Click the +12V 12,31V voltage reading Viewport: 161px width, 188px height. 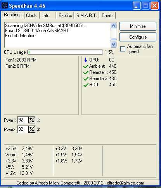pos(19,173)
